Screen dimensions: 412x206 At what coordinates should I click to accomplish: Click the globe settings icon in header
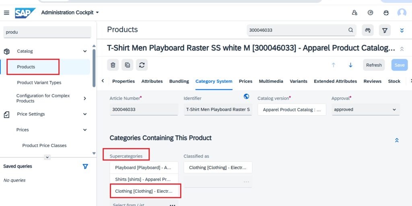370,12
